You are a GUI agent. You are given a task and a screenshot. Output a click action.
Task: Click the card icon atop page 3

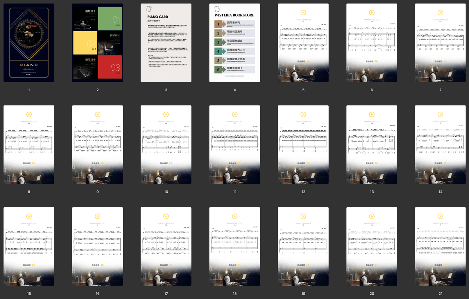(148, 9)
